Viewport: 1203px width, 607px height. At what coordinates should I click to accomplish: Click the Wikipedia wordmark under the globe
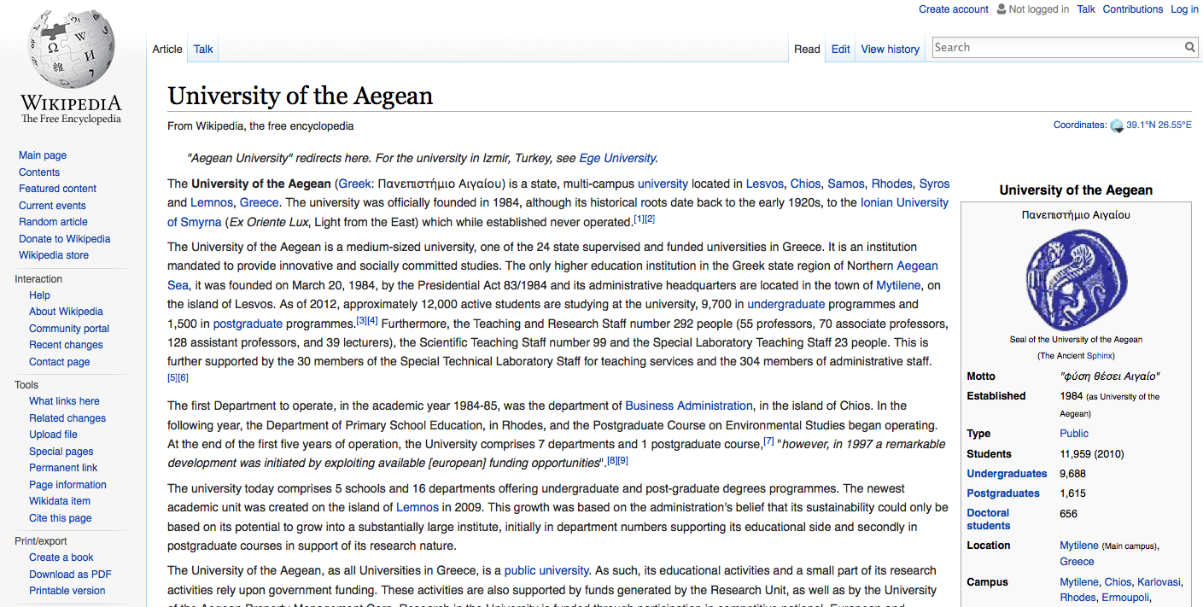pyautogui.click(x=71, y=103)
